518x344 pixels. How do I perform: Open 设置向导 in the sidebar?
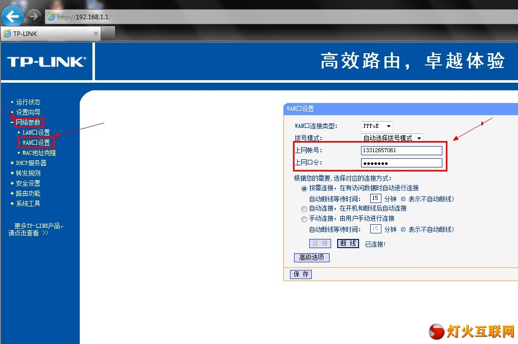click(x=28, y=112)
